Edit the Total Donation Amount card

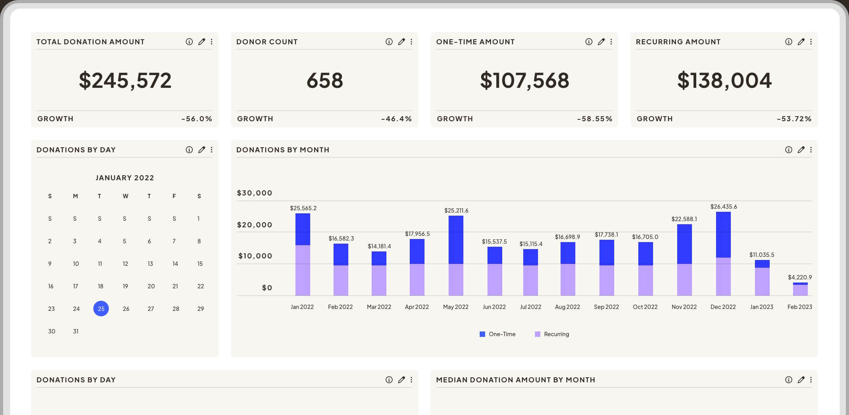201,42
